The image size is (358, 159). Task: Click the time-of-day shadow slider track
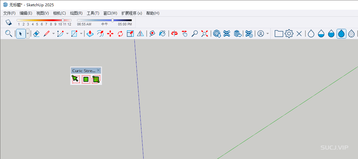pyautogui.click(x=104, y=20)
